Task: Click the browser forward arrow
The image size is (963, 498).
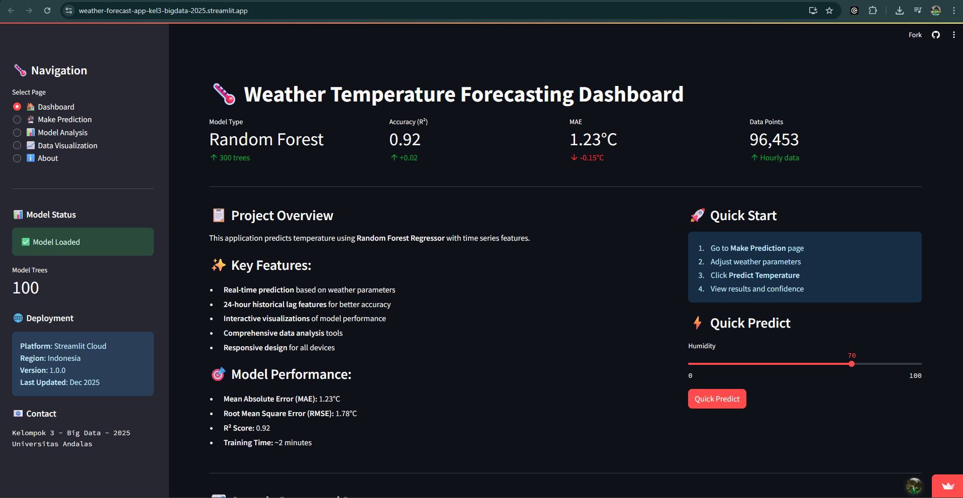Action: [29, 11]
